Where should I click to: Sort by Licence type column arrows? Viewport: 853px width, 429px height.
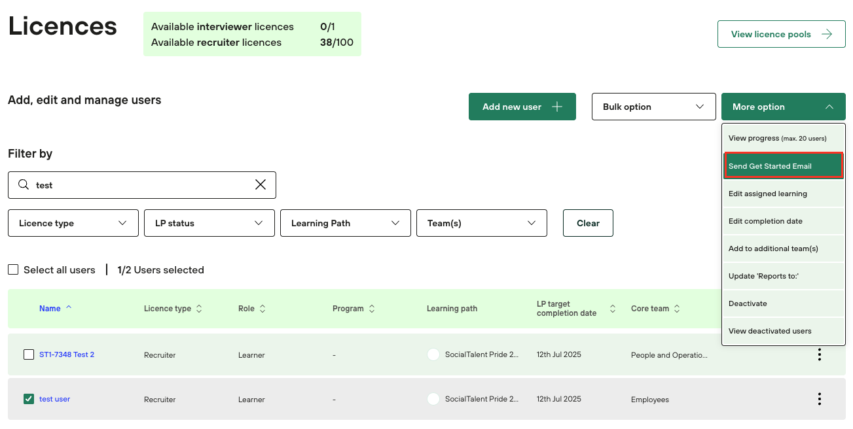[x=199, y=309]
